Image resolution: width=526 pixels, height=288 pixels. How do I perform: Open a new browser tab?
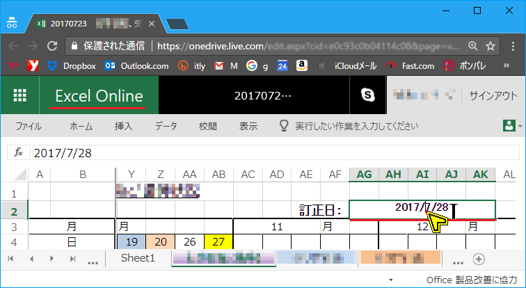177,24
